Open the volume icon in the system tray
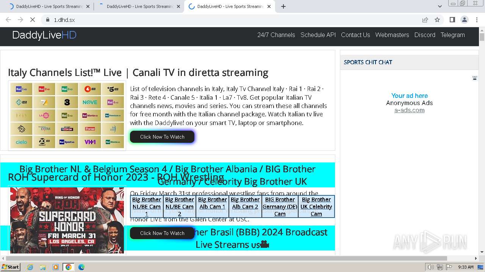 [430, 267]
